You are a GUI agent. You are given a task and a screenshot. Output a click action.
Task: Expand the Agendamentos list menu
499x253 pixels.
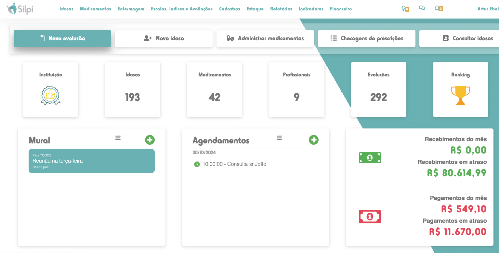click(x=279, y=138)
